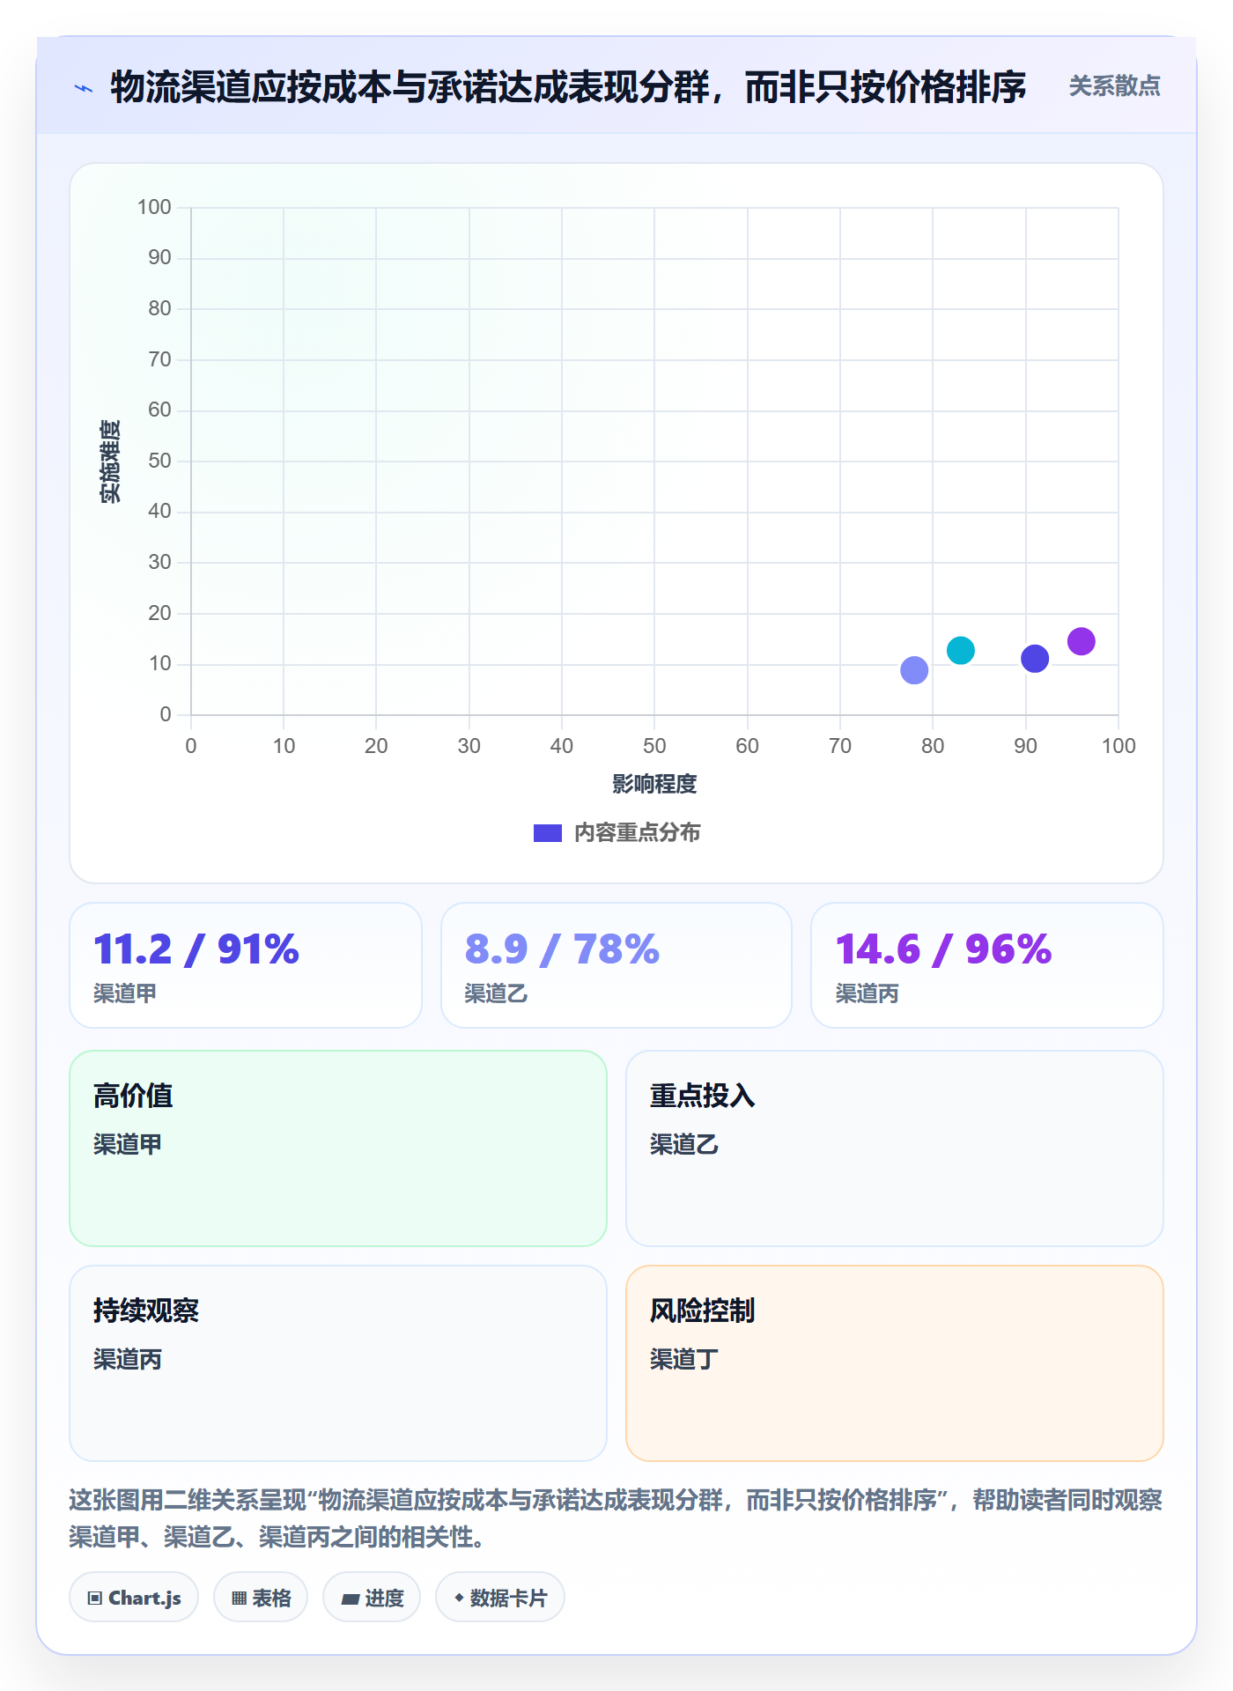Click the Chart.js tag chip
1233x1691 pixels.
(x=134, y=1598)
